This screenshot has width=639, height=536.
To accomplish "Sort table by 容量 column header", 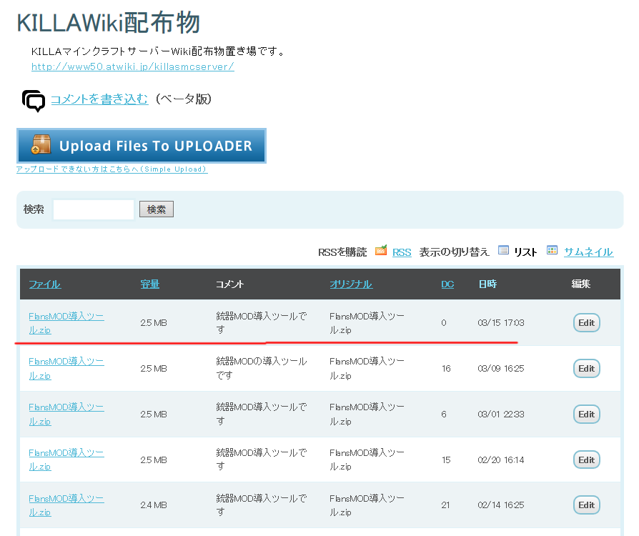I will [x=149, y=284].
